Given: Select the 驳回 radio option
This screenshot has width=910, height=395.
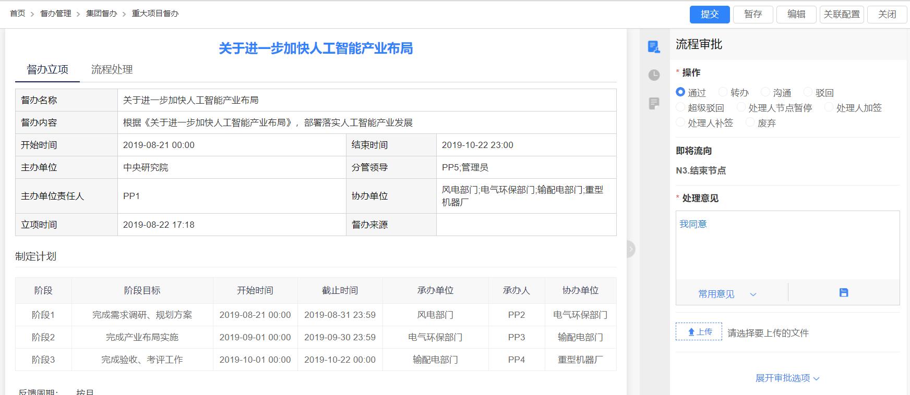Looking at the screenshot, I should point(808,92).
